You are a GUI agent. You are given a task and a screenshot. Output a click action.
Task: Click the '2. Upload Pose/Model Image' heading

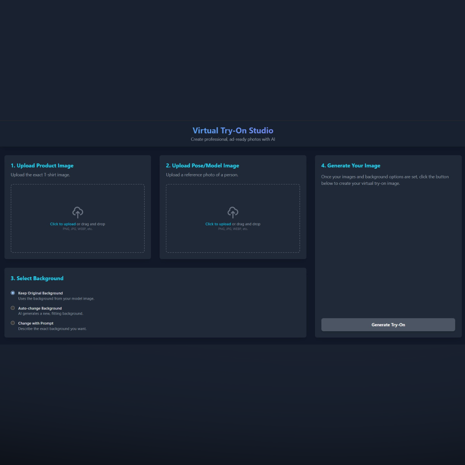[x=202, y=166]
